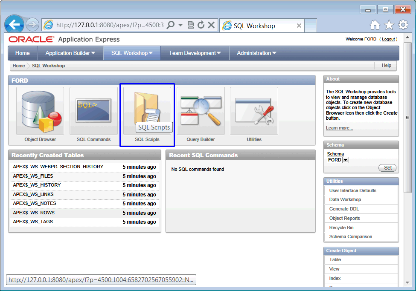Image resolution: width=416 pixels, height=291 pixels.
Task: Click the Set schema button
Action: point(387,168)
